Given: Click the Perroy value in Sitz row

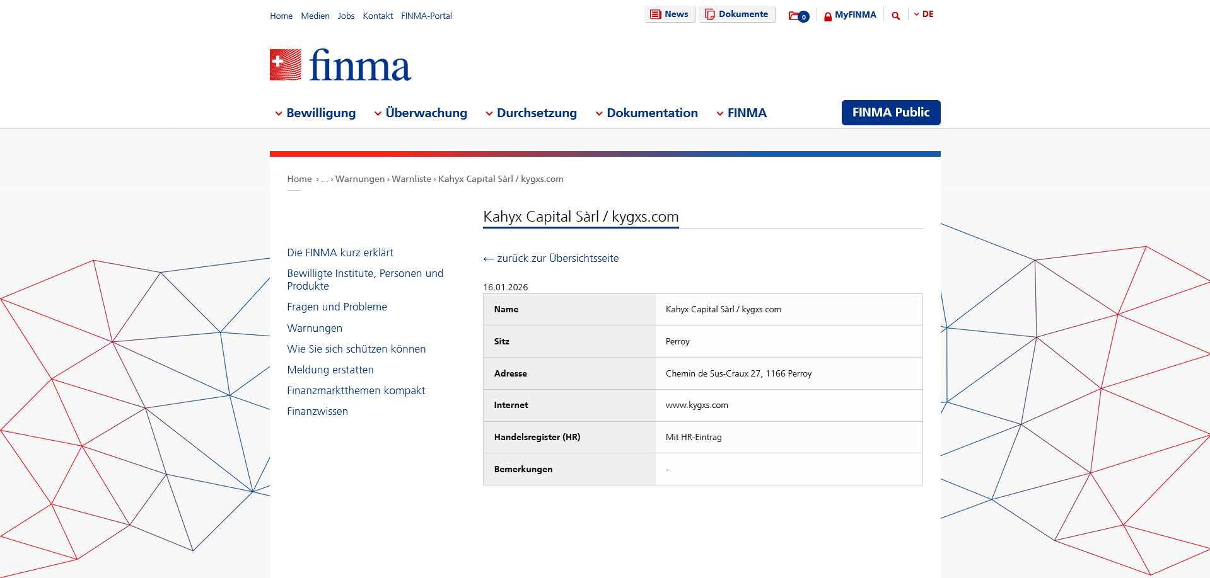Looking at the screenshot, I should click(x=678, y=342).
